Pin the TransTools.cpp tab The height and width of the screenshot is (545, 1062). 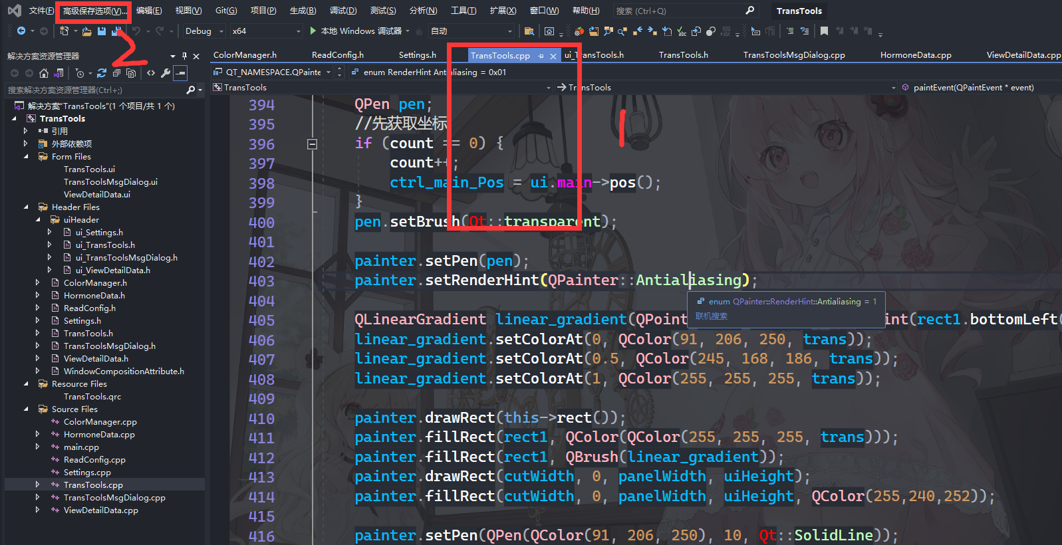(x=541, y=56)
